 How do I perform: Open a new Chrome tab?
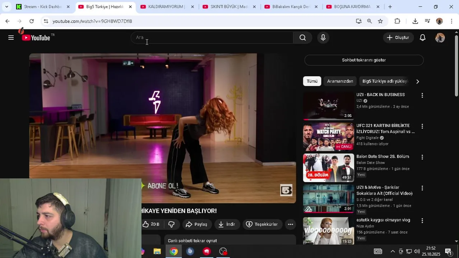tap(390, 6)
